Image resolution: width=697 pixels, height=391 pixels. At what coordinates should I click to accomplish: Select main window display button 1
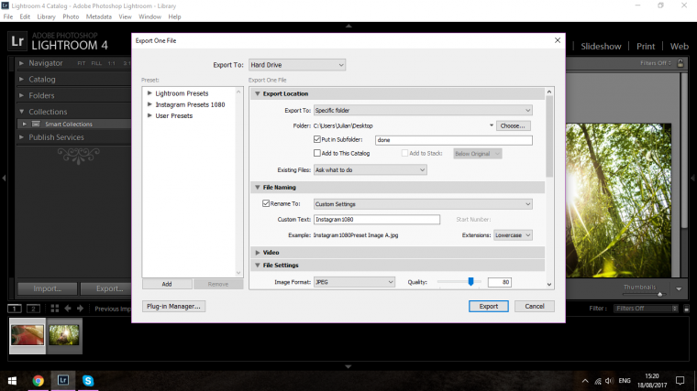tap(15, 308)
